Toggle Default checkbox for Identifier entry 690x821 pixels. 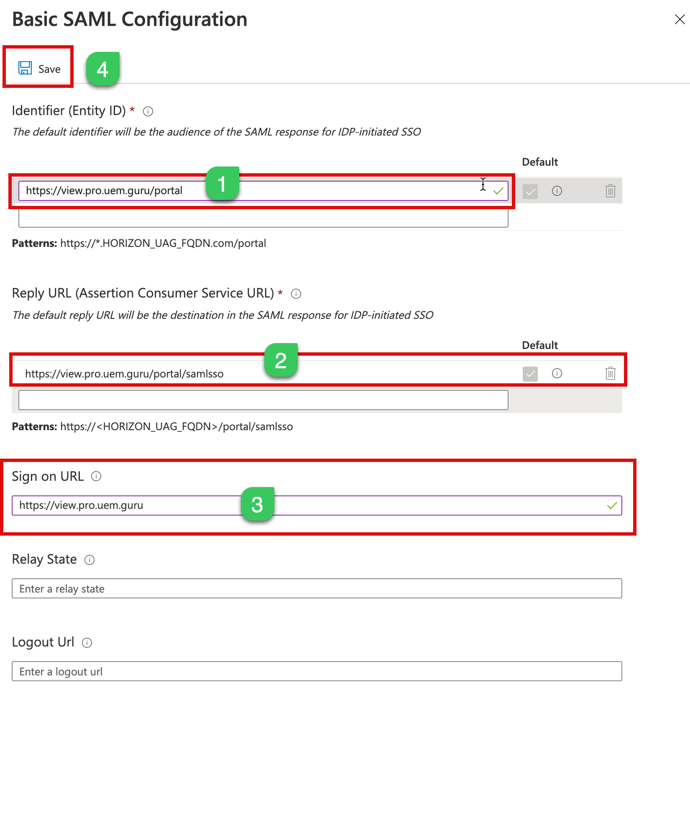530,192
